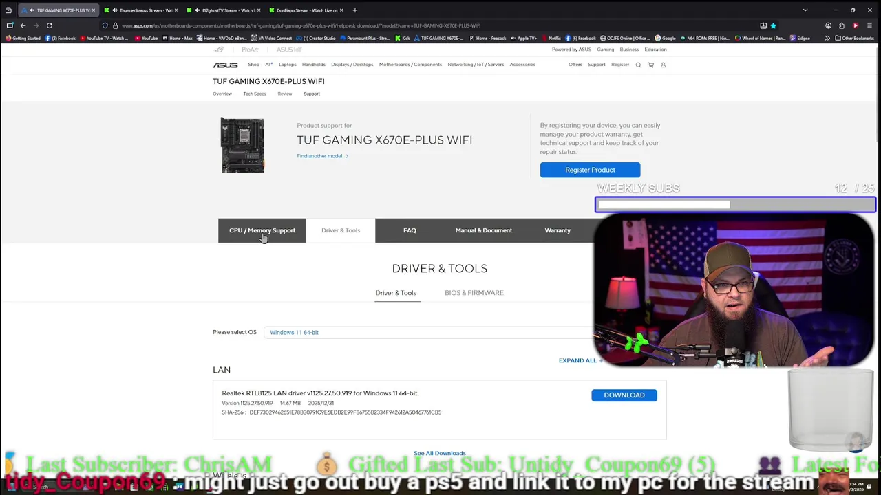
Task: Select the Driver & Tools sub-tab under heading
Action: click(396, 293)
